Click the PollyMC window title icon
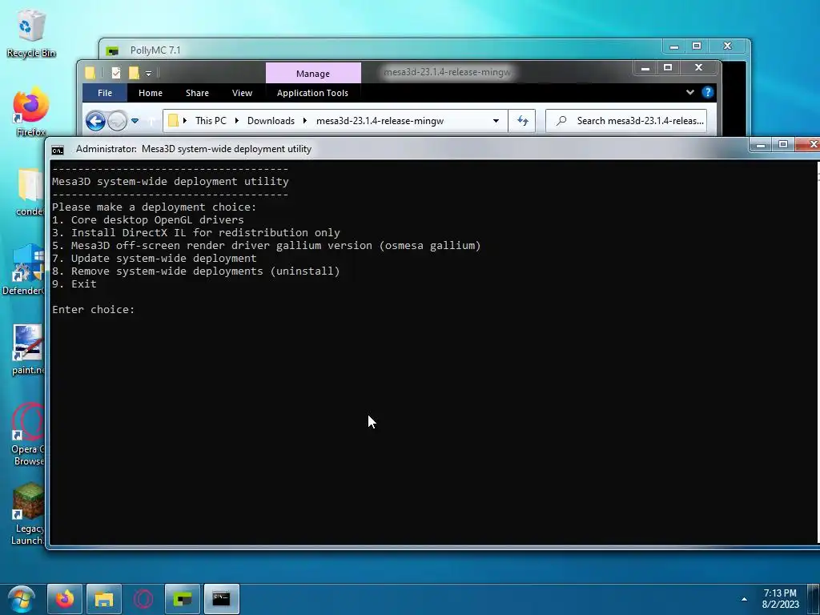This screenshot has height=615, width=820. point(112,50)
